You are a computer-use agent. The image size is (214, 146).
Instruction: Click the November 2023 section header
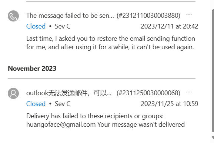[32, 69]
